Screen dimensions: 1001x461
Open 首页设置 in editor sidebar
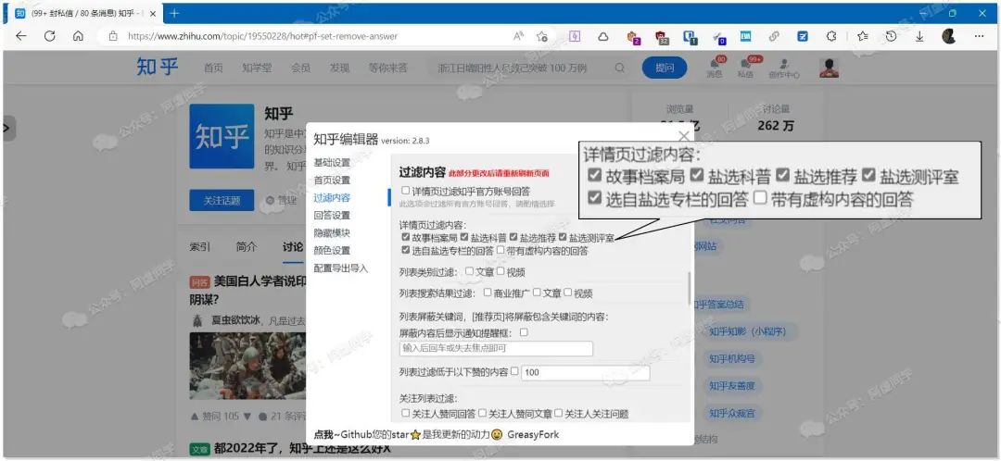click(332, 180)
